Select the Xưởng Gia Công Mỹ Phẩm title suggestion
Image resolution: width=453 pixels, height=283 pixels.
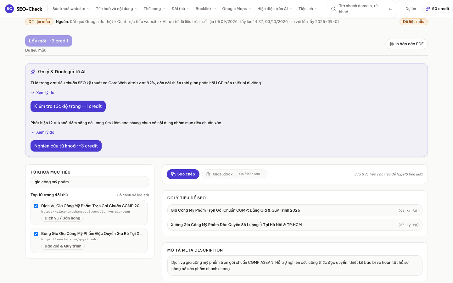pyautogui.click(x=295, y=225)
